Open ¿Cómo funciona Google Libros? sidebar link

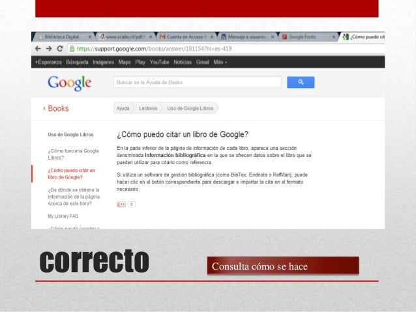coord(74,154)
